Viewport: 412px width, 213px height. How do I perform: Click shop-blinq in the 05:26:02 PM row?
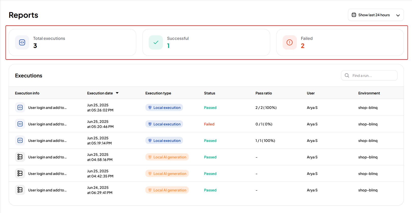click(368, 108)
